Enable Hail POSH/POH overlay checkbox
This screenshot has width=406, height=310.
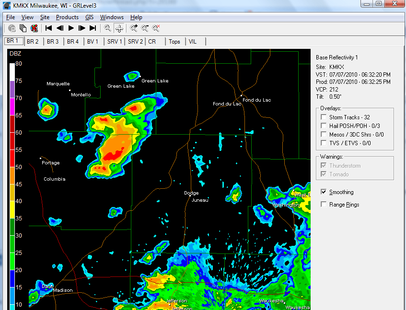pos(324,126)
